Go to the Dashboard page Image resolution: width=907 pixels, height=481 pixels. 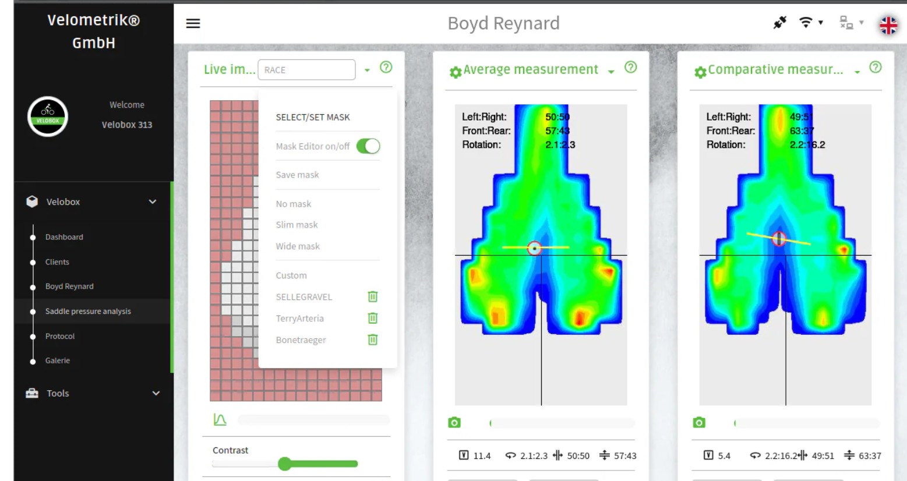[64, 237]
